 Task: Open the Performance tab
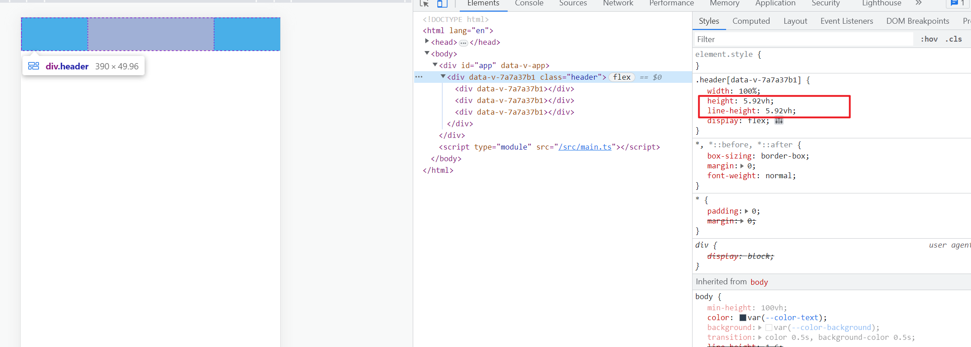point(672,4)
